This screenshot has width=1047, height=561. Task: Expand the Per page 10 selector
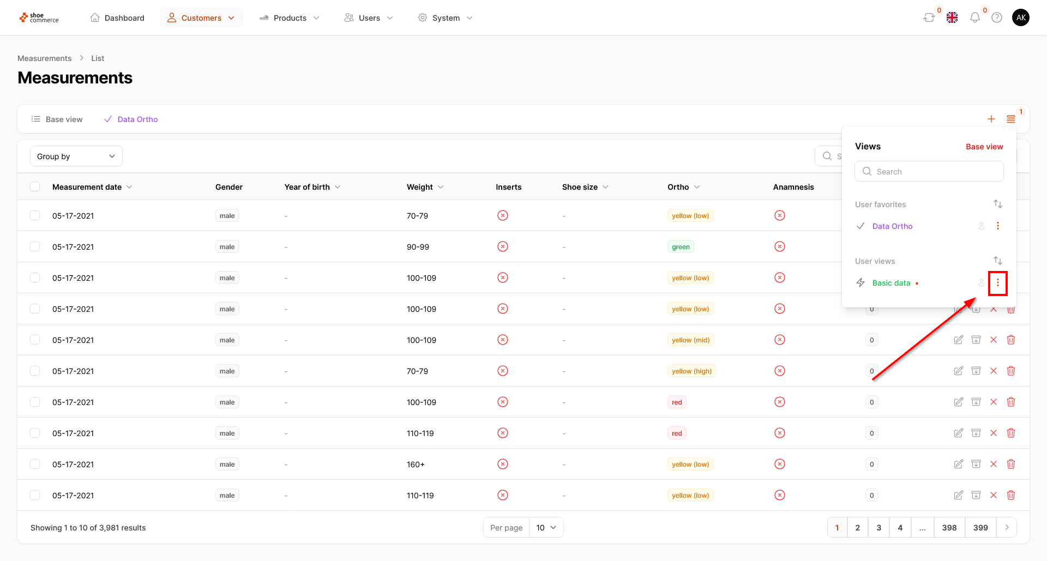coord(546,528)
